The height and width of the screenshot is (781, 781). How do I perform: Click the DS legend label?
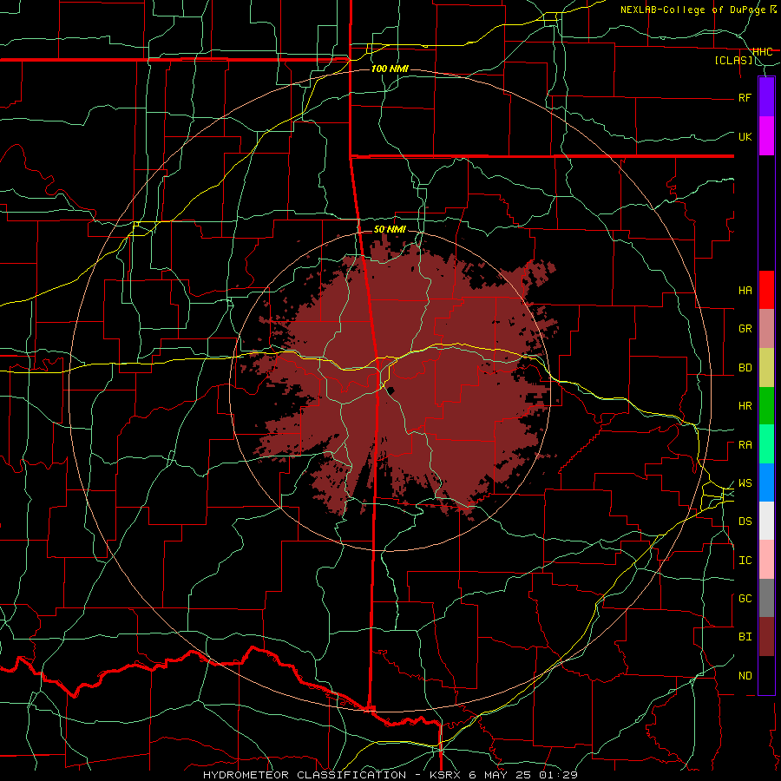tap(745, 522)
